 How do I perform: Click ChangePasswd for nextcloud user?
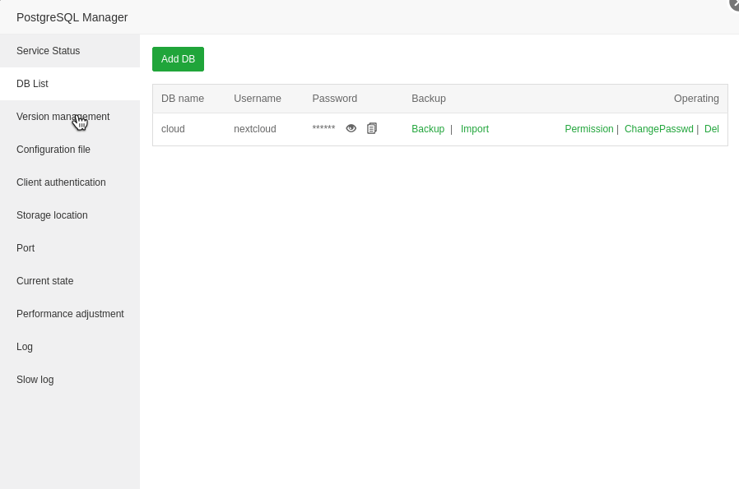659,129
